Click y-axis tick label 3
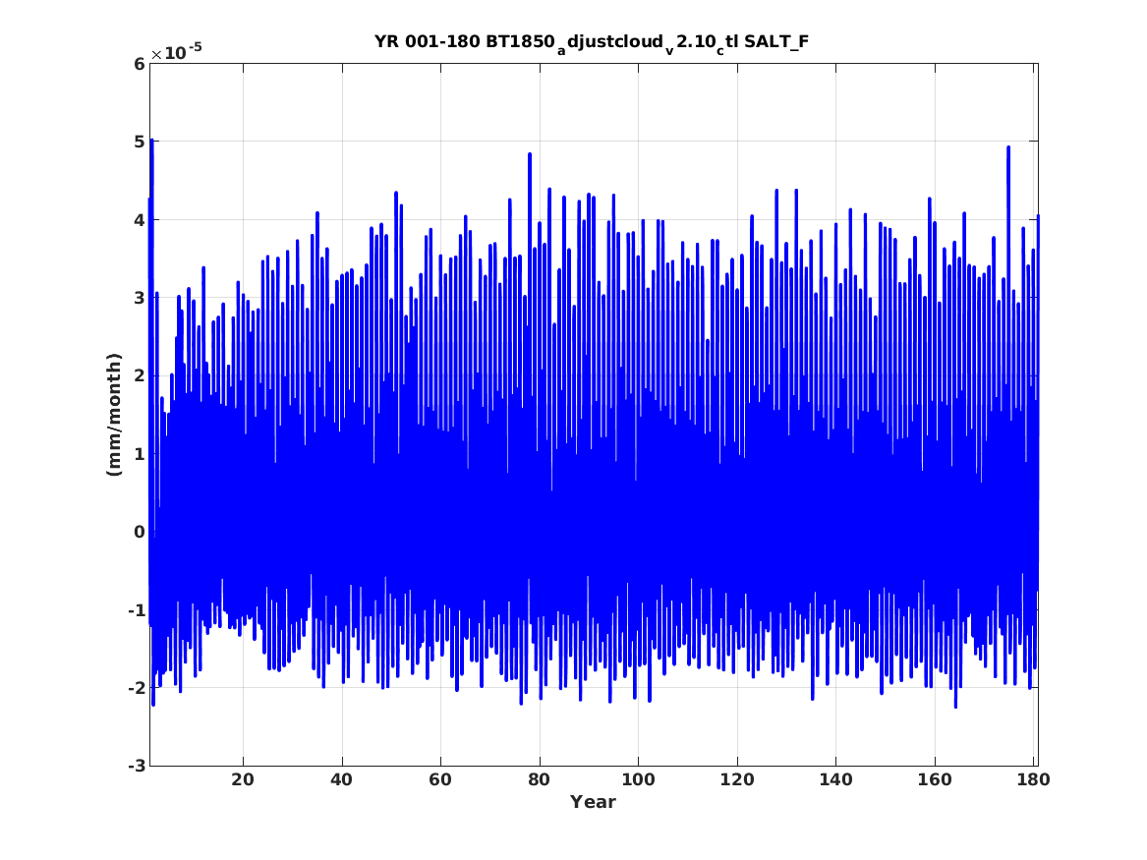The height and width of the screenshot is (860, 1147). pos(139,298)
